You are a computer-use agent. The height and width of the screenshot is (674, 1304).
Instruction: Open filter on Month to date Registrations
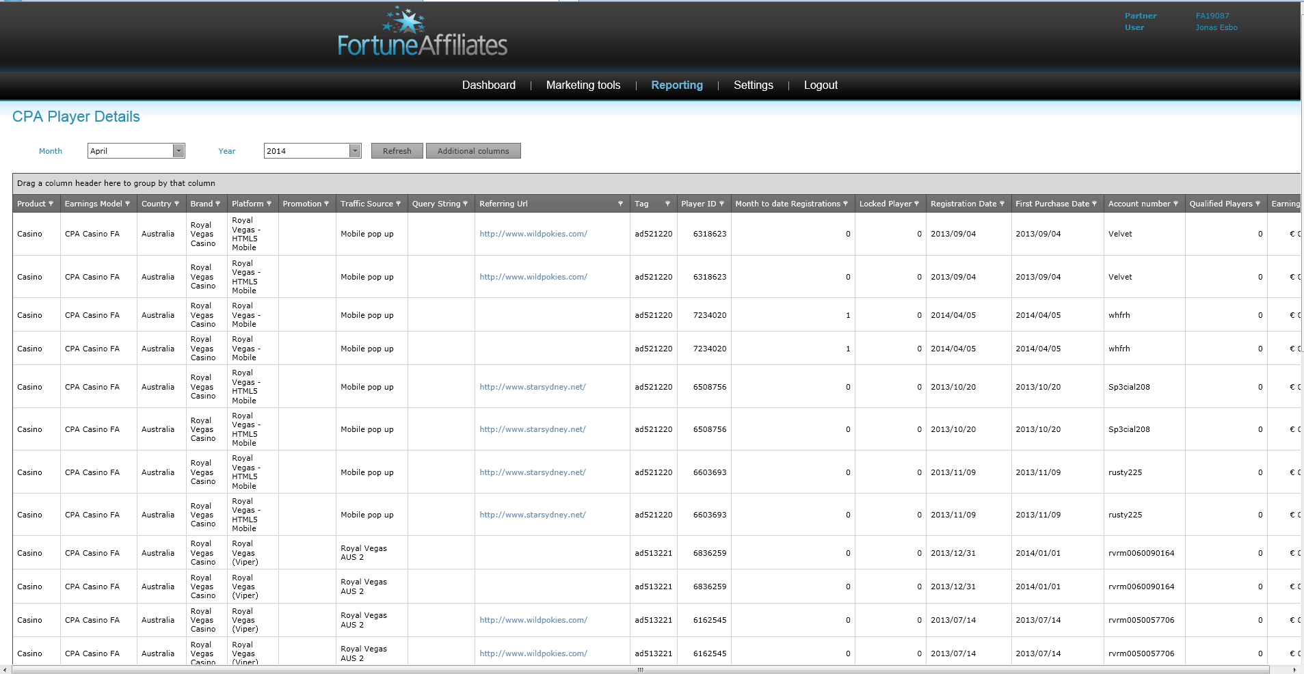pos(845,204)
